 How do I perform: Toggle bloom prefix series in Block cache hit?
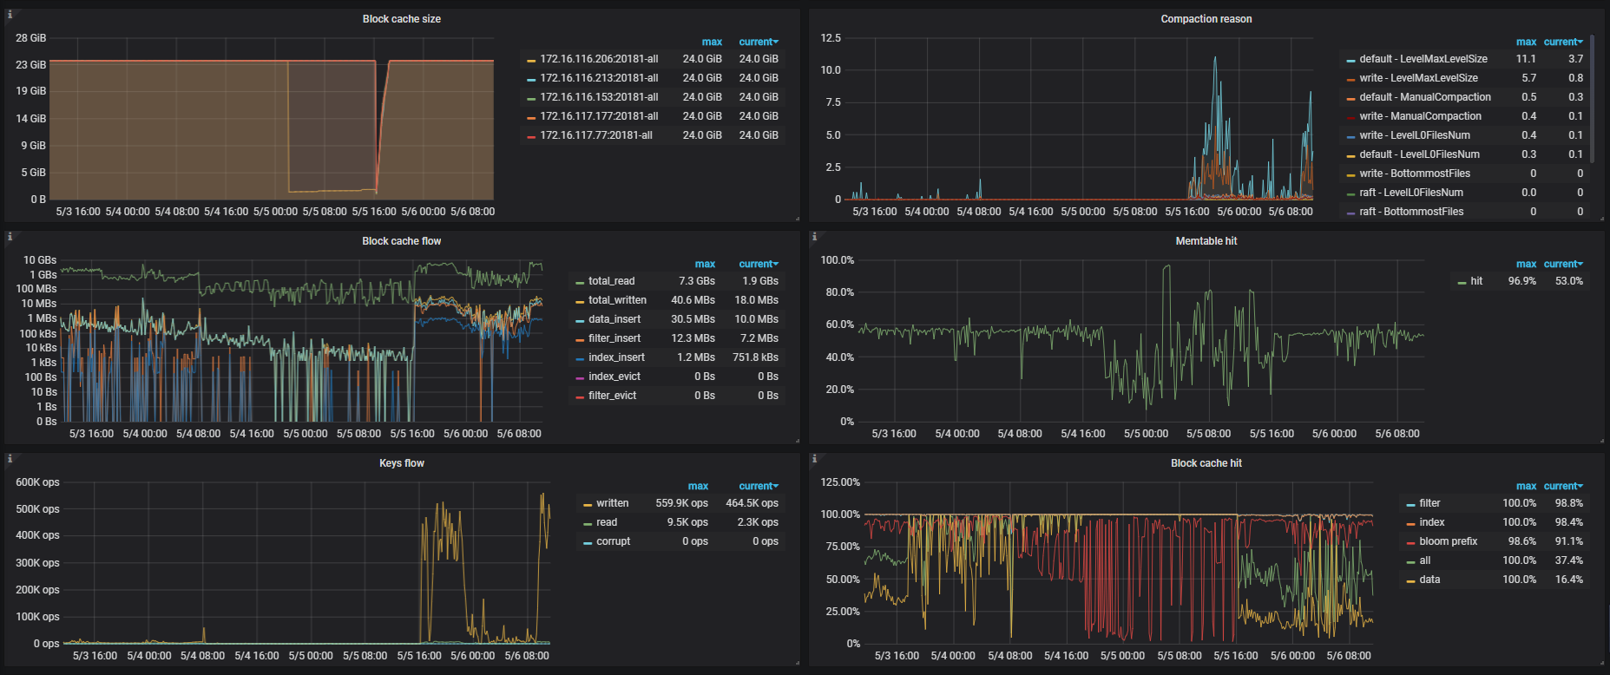pos(1448,541)
